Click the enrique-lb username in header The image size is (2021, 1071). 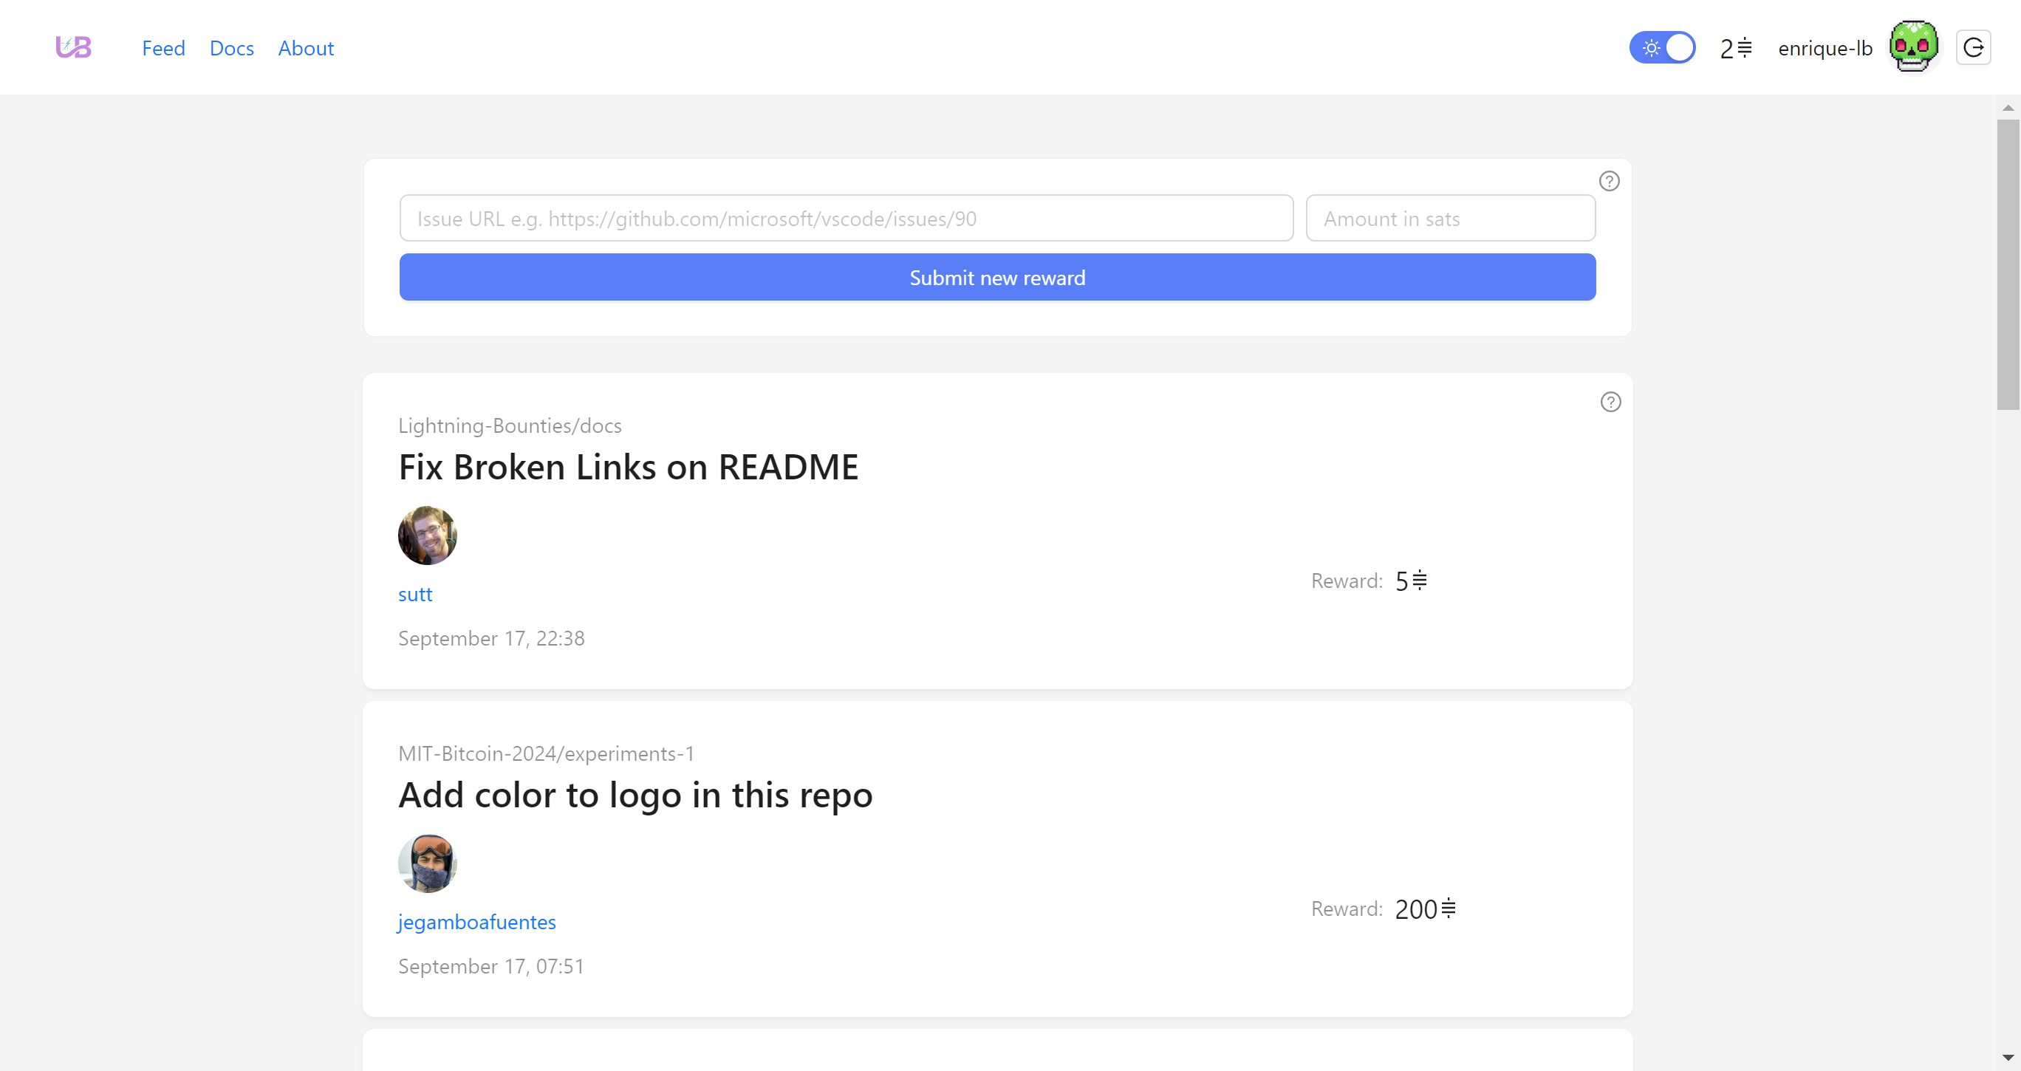pyautogui.click(x=1825, y=49)
